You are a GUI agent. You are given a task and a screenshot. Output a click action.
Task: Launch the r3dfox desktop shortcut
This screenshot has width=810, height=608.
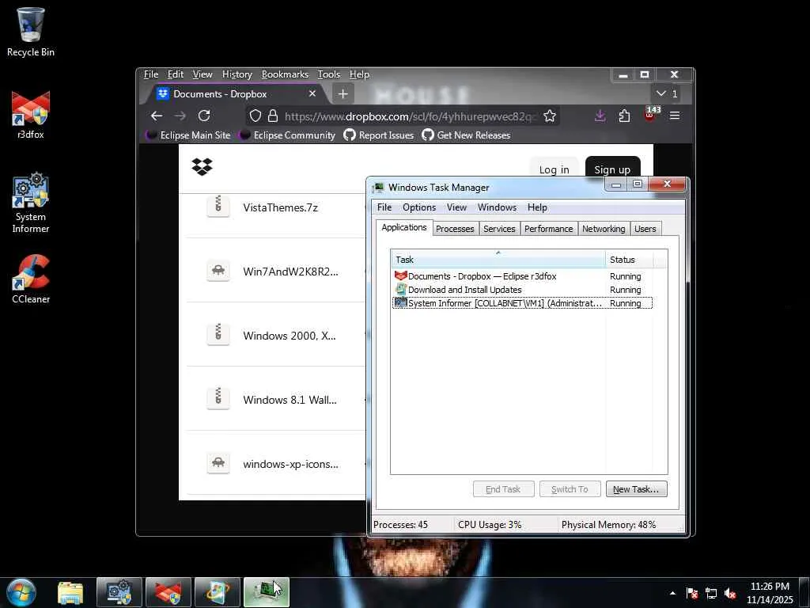pos(31,115)
